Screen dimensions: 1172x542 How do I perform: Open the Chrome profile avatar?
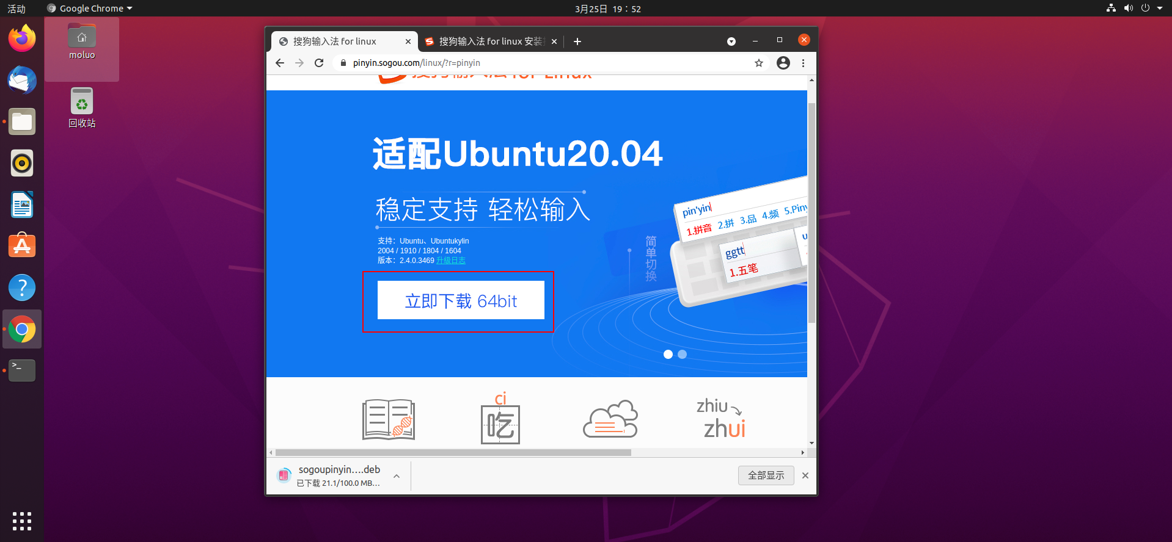[783, 63]
